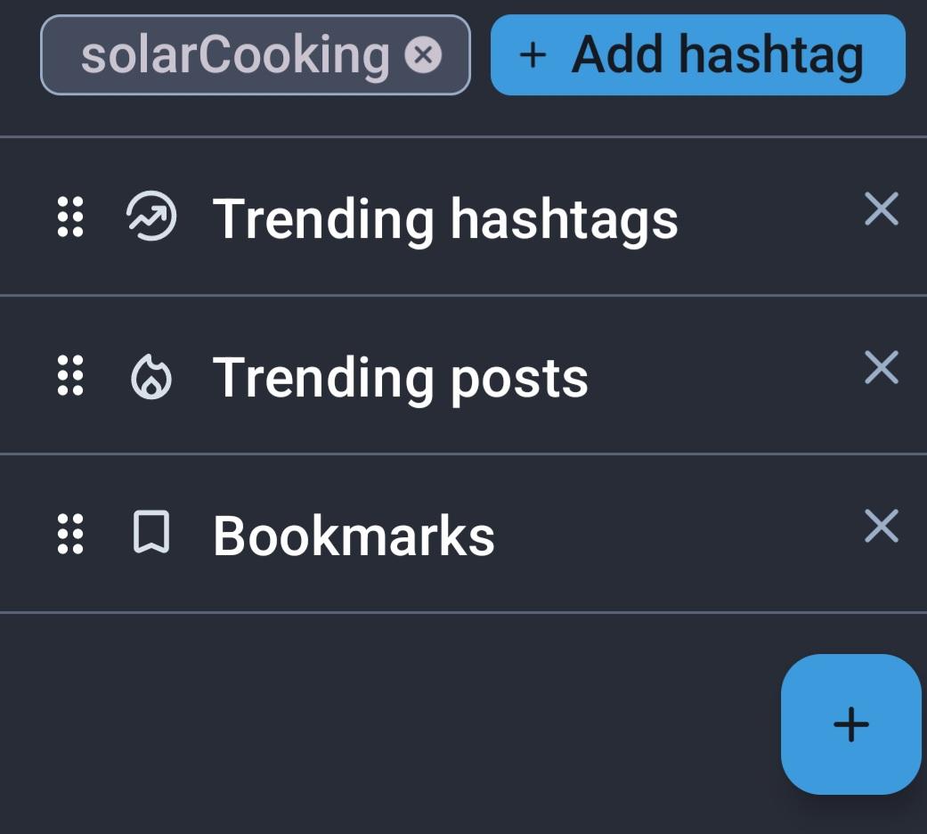
Task: Click the Bookmarks drag handle dots
Action: pos(70,535)
